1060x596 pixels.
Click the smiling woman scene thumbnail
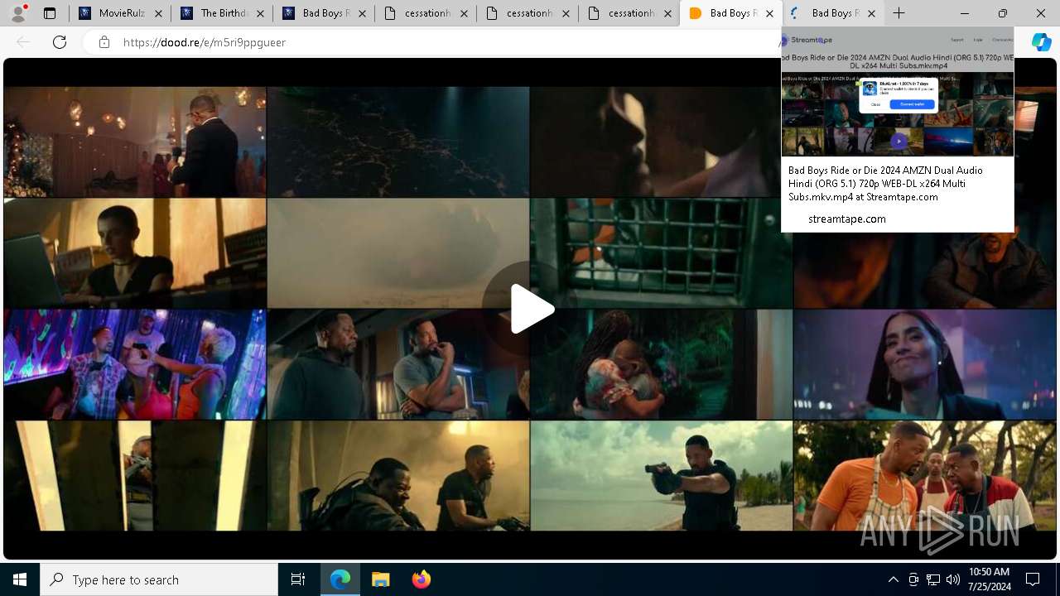[x=924, y=364]
